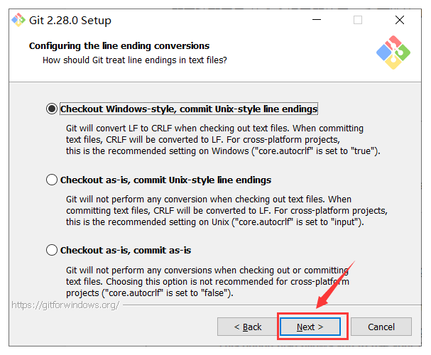Click the 'Checkout as-is, commit Unix-style line endings' label
431x355 pixels.
(165, 180)
